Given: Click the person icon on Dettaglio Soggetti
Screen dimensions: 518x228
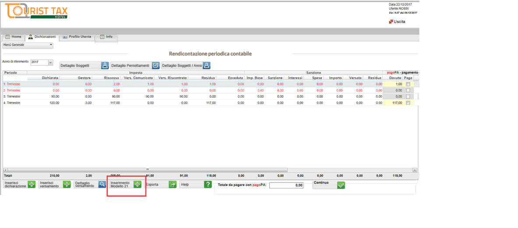Looking at the screenshot, I should tap(105, 66).
